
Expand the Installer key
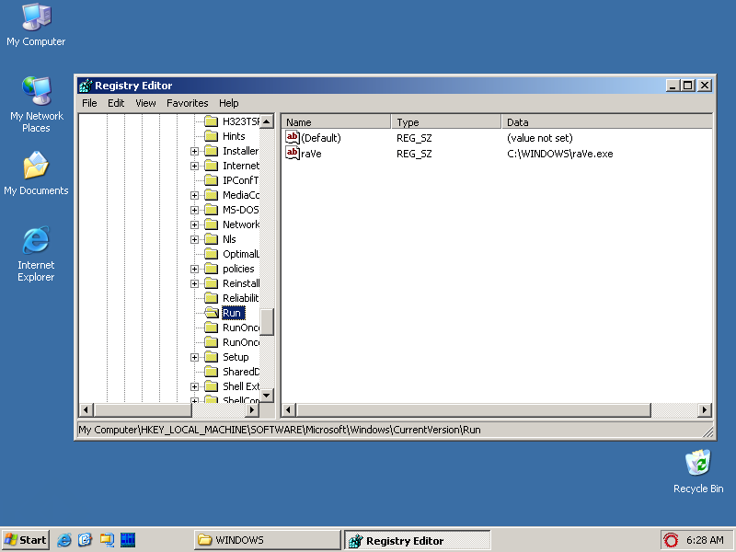[194, 151]
